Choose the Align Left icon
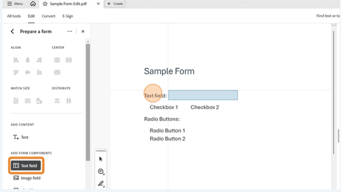 point(16,60)
